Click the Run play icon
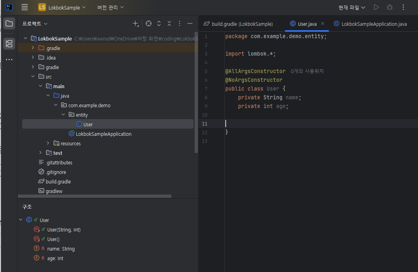 [376, 7]
